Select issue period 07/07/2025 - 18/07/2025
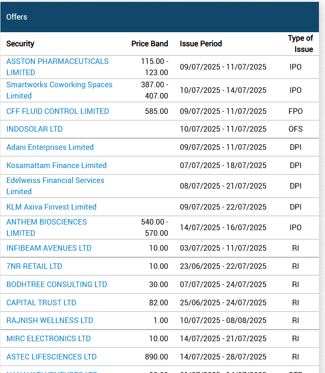 [223, 165]
